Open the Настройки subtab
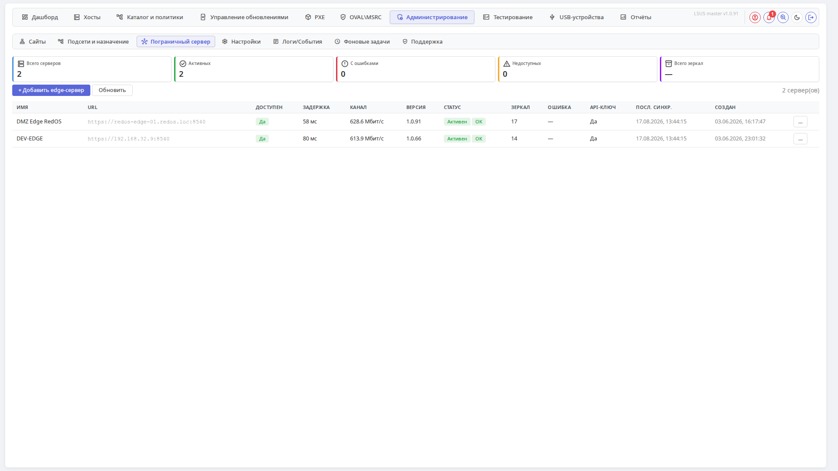This screenshot has height=471, width=838. [241, 42]
